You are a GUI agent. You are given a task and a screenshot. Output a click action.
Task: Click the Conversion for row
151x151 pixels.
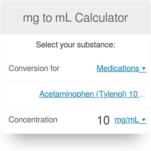coord(75,68)
